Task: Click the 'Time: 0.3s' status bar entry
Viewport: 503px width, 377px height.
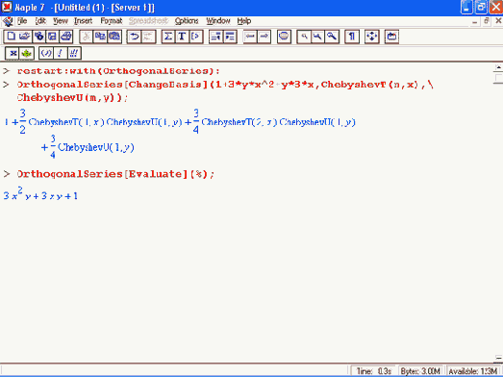Action: pos(374,371)
